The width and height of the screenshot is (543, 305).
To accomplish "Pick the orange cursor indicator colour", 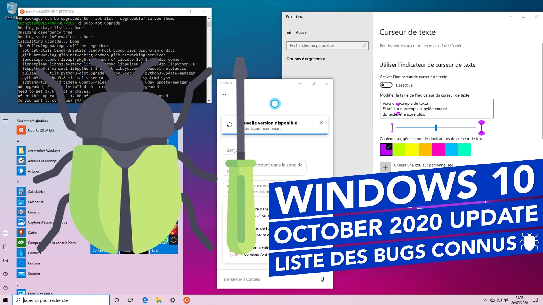I will [x=425, y=150].
